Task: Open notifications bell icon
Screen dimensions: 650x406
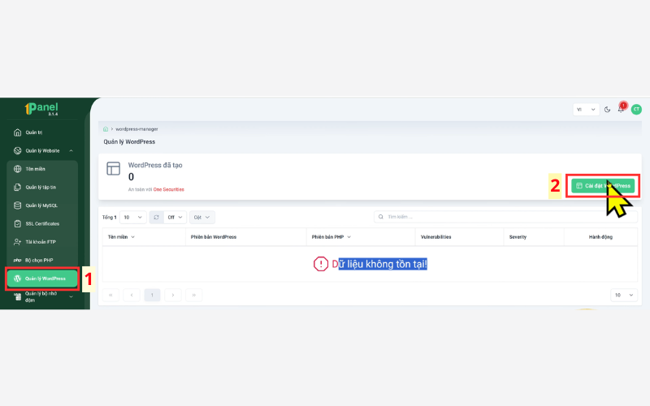Action: (x=621, y=110)
